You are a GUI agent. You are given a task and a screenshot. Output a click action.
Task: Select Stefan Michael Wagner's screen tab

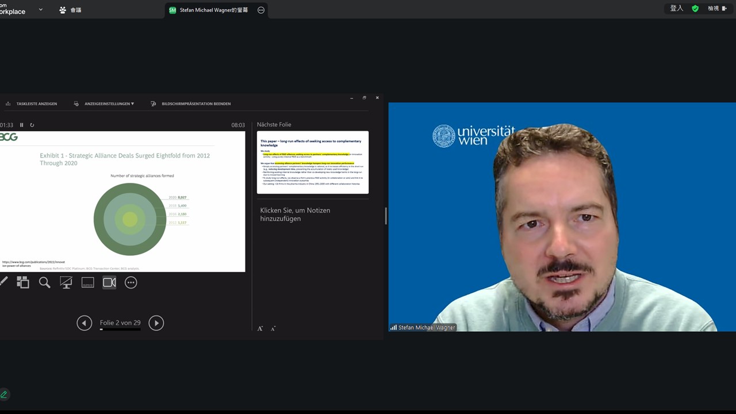click(208, 10)
